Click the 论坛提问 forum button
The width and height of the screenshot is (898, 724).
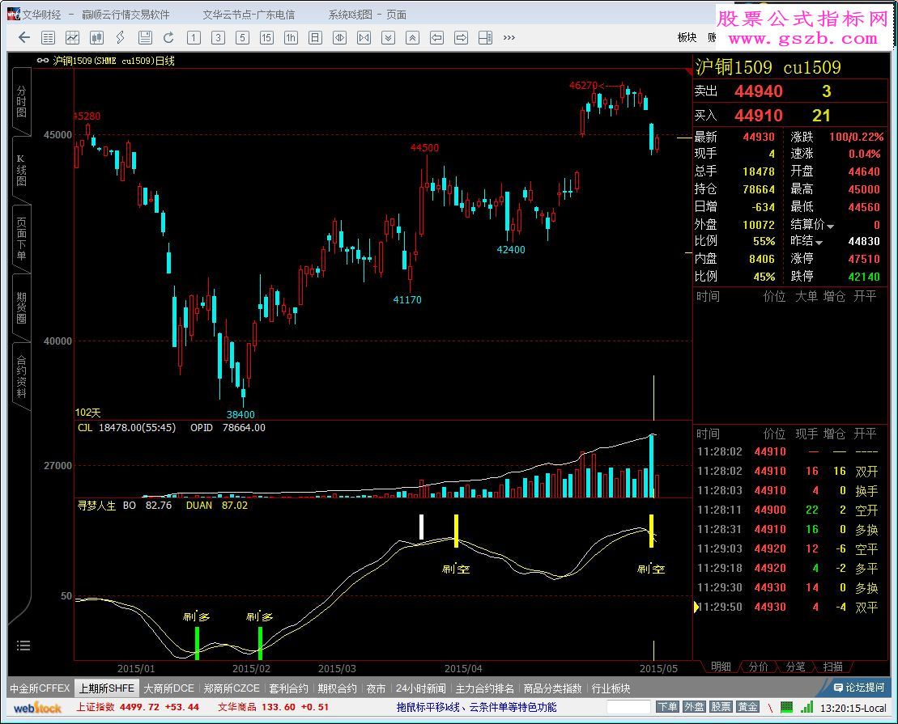pyautogui.click(x=859, y=688)
